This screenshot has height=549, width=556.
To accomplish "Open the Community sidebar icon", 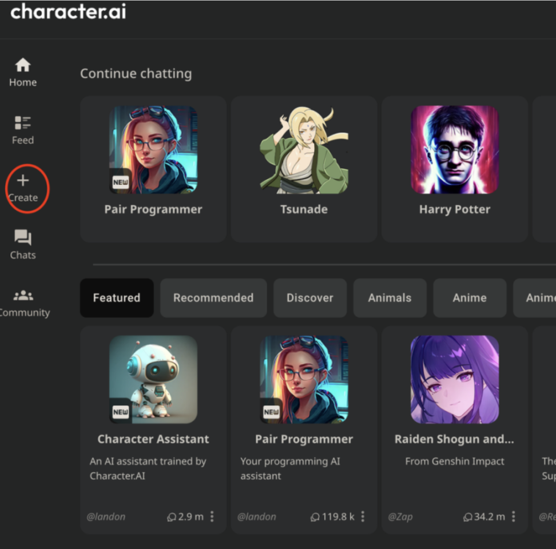I will pos(23,296).
